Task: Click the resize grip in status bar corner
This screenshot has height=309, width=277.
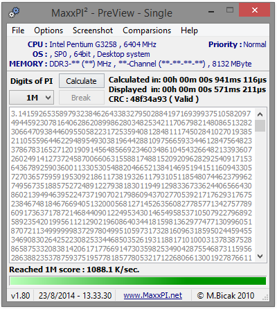Action: click(x=266, y=297)
